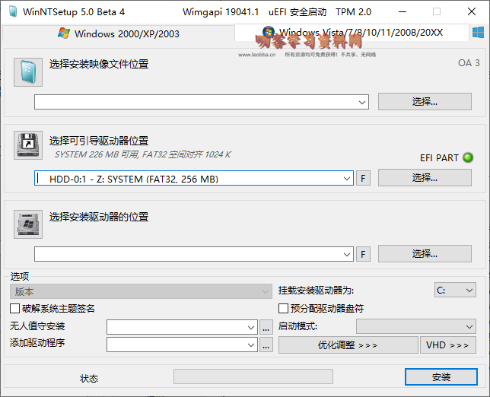Open 优化调整 >>> tweaks
490x397 pixels.
pyautogui.click(x=347, y=345)
